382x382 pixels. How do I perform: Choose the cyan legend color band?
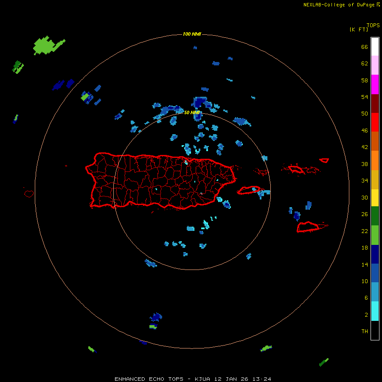click(375, 311)
